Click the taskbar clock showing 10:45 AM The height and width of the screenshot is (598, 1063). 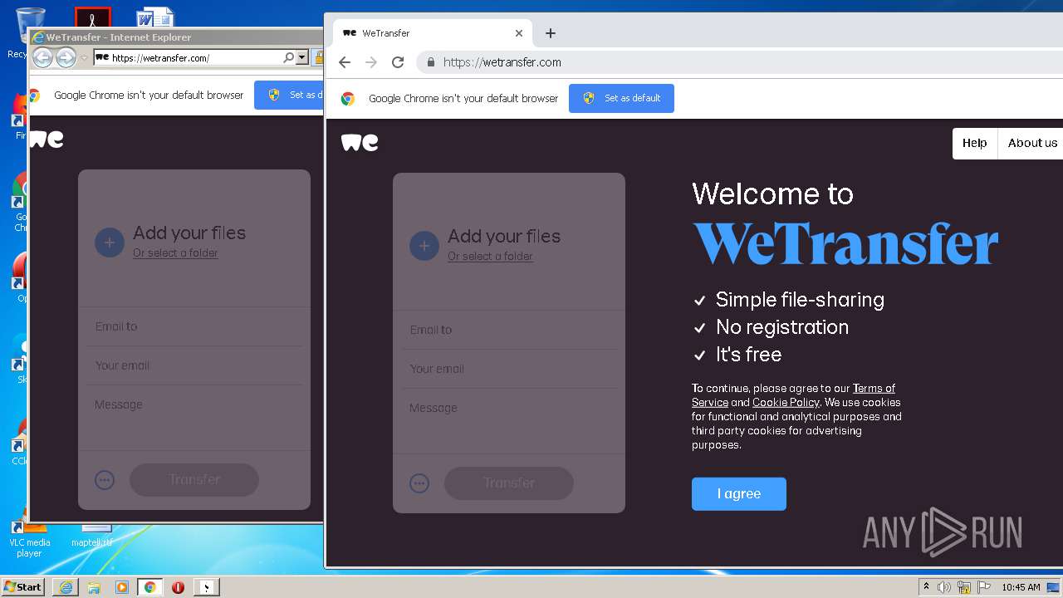pos(1021,587)
